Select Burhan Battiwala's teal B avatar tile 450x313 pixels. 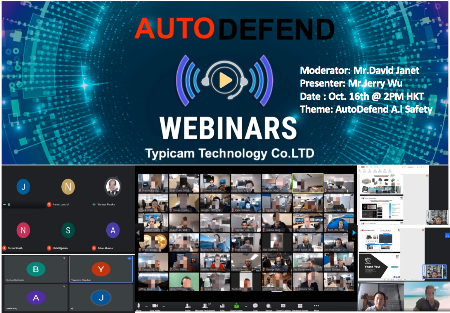(36, 270)
